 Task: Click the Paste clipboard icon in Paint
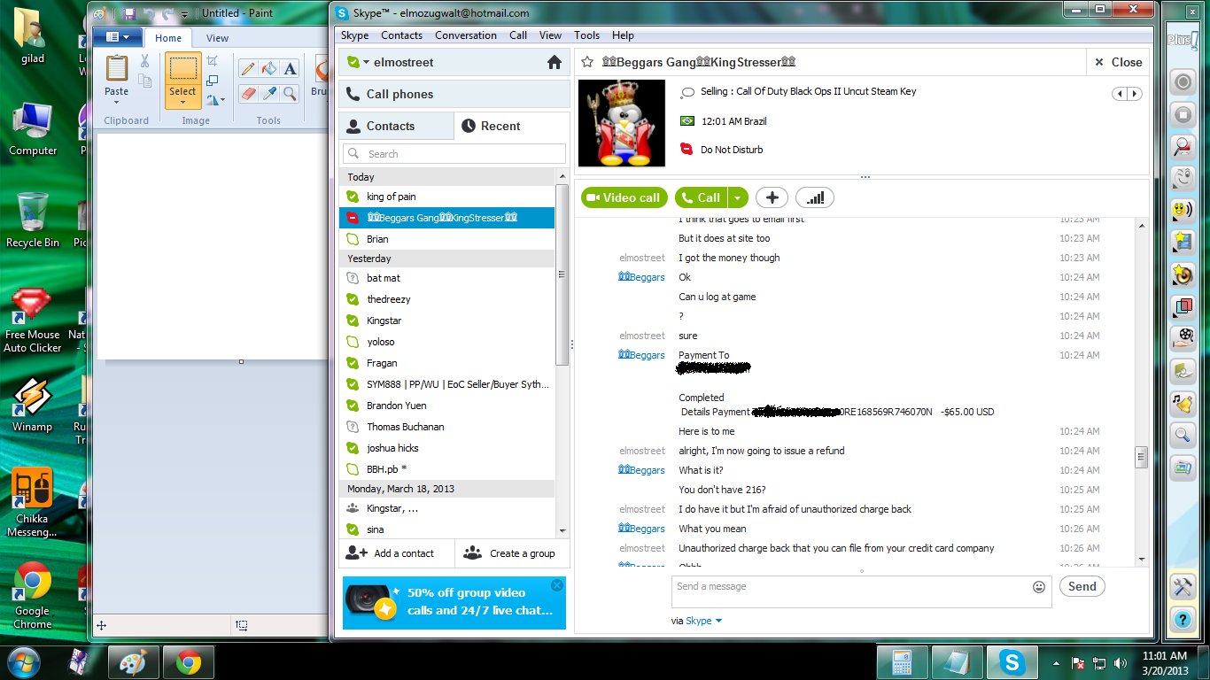pyautogui.click(x=116, y=69)
